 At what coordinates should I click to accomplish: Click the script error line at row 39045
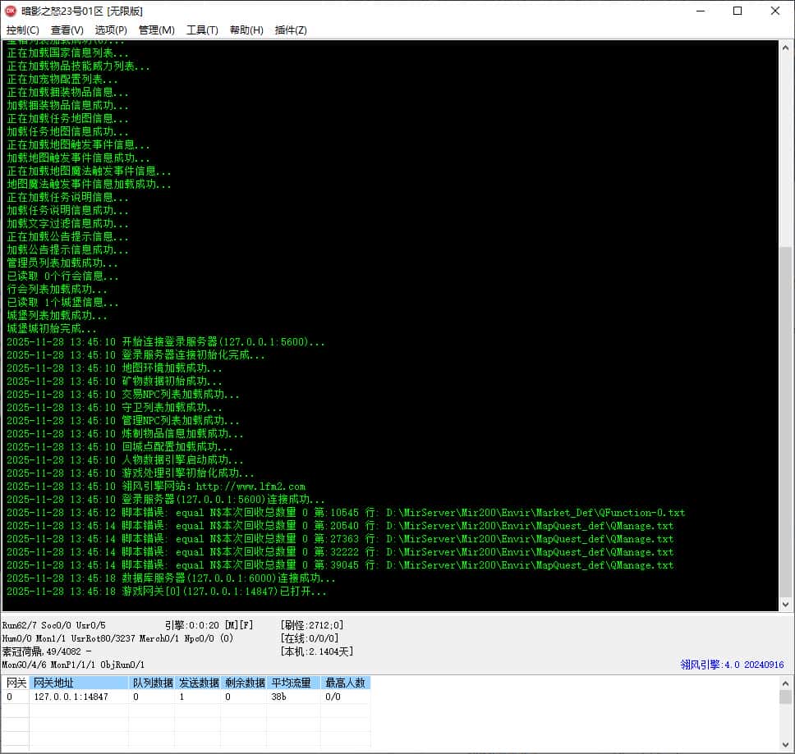click(x=340, y=565)
